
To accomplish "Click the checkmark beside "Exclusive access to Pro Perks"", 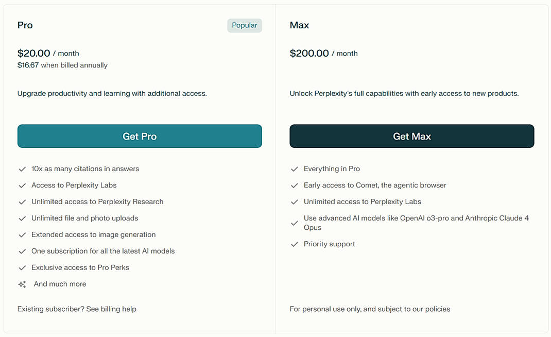I will click(x=23, y=267).
